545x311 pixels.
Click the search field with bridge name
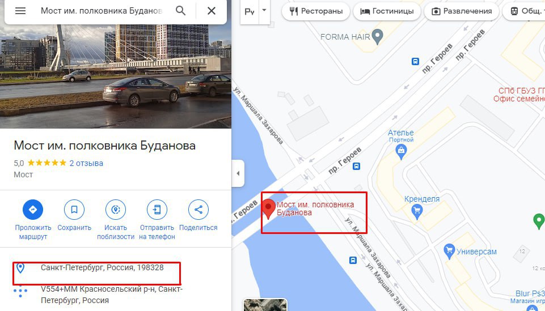point(102,11)
